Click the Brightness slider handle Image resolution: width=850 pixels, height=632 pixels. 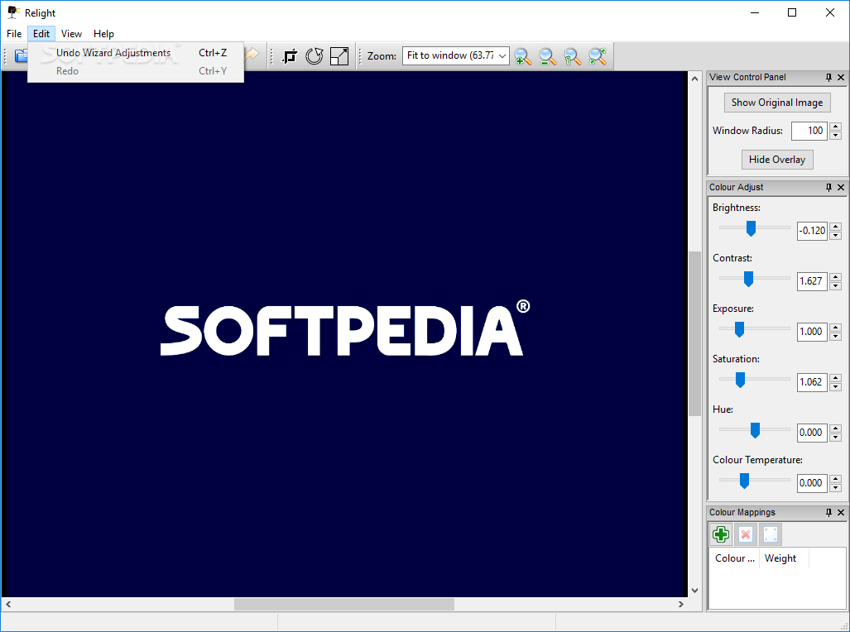(x=751, y=228)
